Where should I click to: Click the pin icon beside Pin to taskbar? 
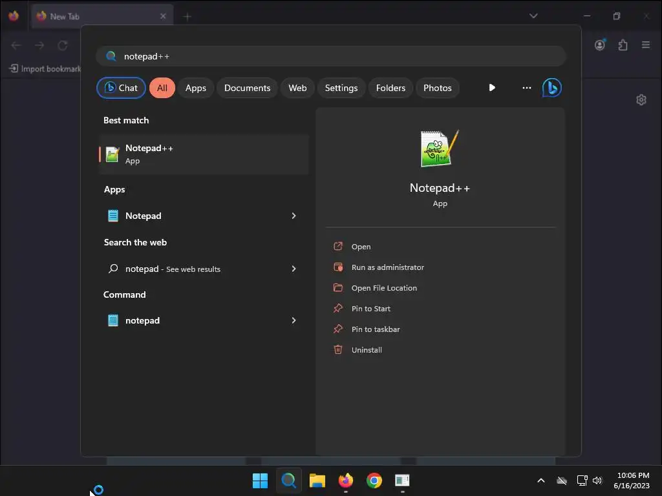click(338, 329)
